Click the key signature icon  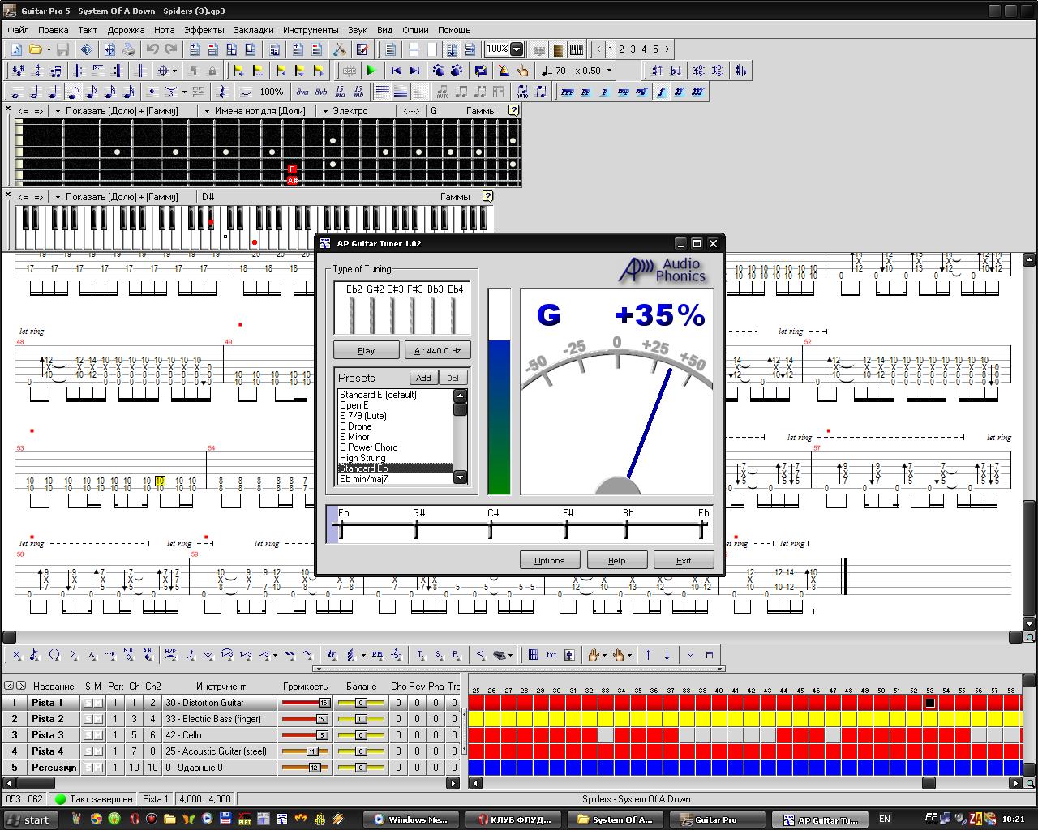point(18,71)
